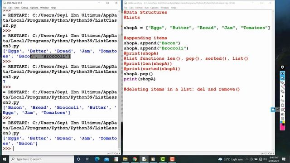Viewport: 290px width, 163px height.
Task: Open the brush size dot selector
Action: (282, 96)
